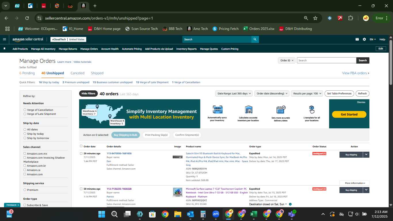
Task: Bookmark this page with the star icon
Action: tap(315, 18)
